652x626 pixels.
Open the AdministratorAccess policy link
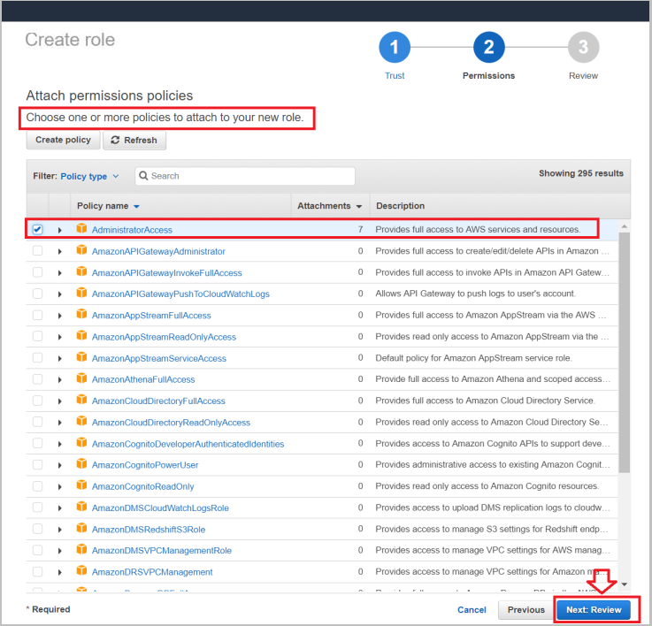coord(132,230)
